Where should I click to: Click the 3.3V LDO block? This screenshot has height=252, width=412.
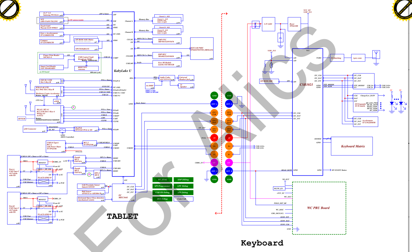(x=269, y=24)
